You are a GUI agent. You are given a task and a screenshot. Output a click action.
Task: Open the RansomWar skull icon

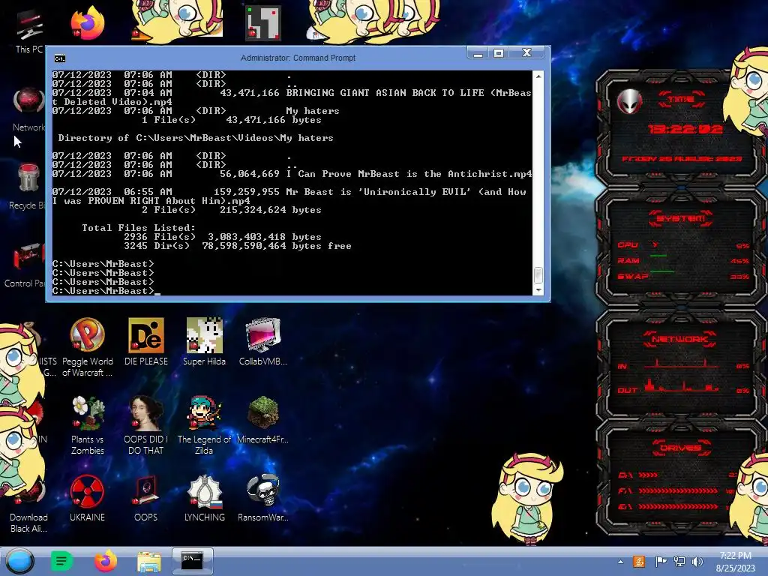tap(263, 498)
